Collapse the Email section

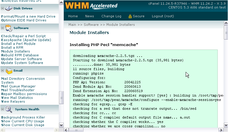click(x=3, y=71)
